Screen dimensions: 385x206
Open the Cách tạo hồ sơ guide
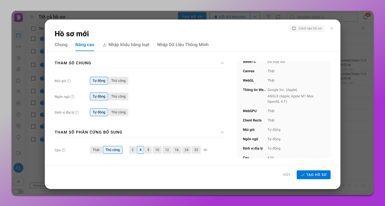pos(306,28)
